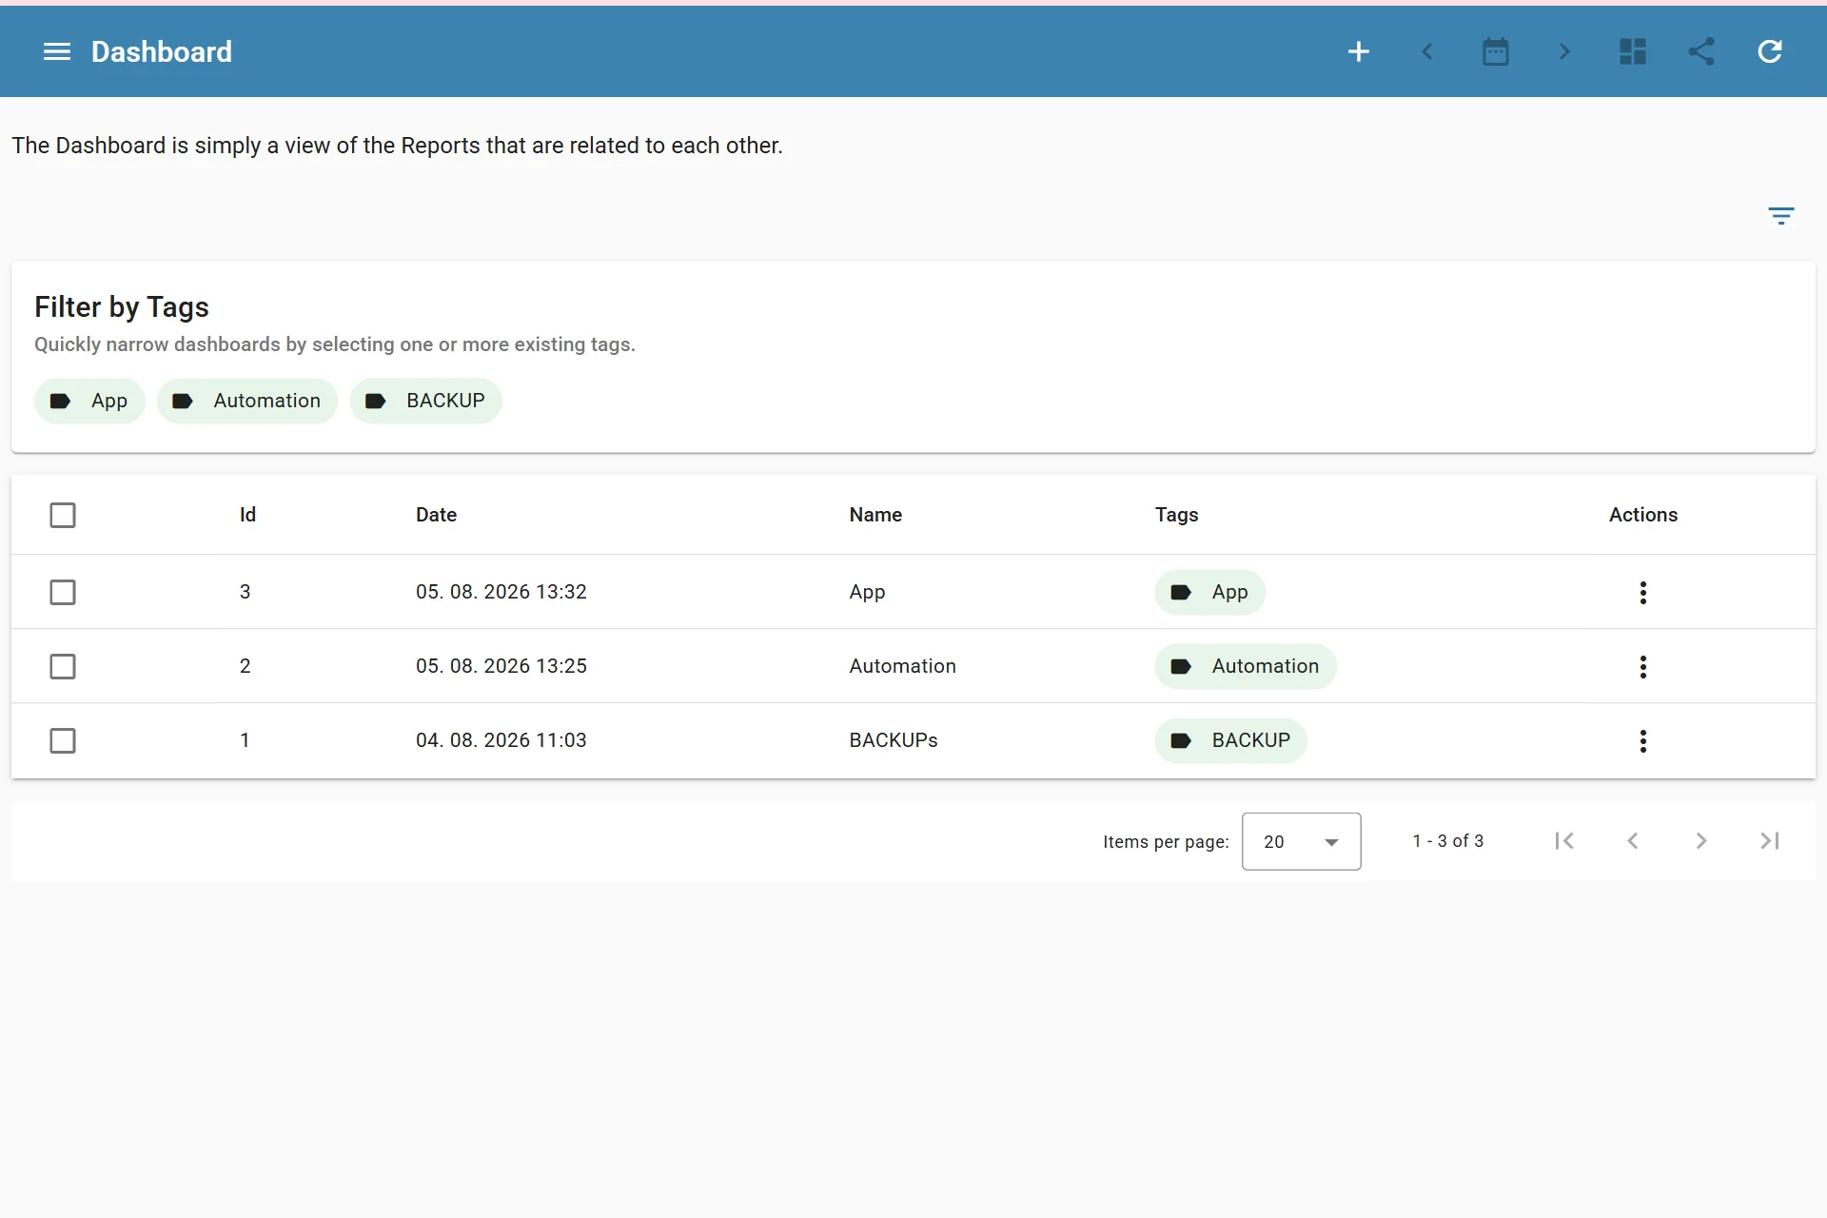Click the Dashboard title text
Screen dimensions: 1827x1218
tap(162, 51)
